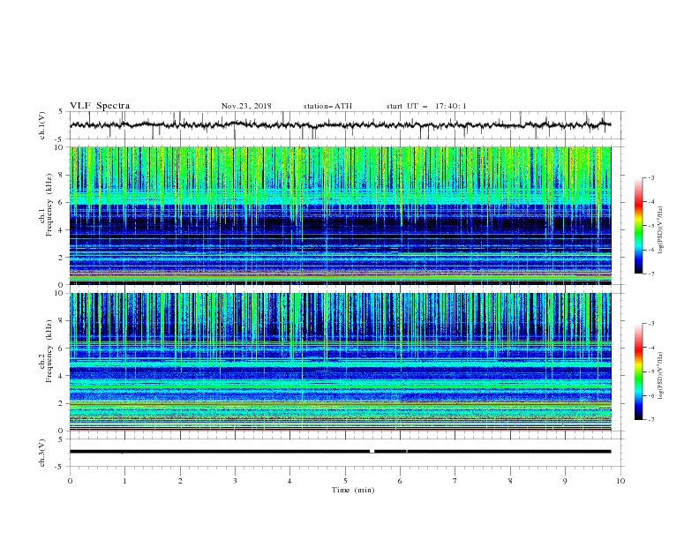Viewport: 699px width, 540px height.
Task: Click the "start UT = 17:40:1" label
Action: point(426,106)
